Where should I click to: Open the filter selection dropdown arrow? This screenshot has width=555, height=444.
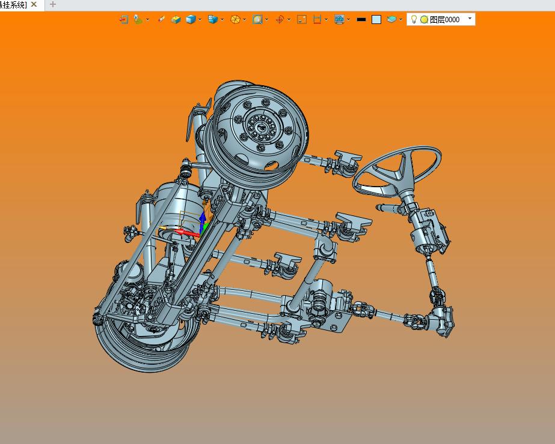147,20
